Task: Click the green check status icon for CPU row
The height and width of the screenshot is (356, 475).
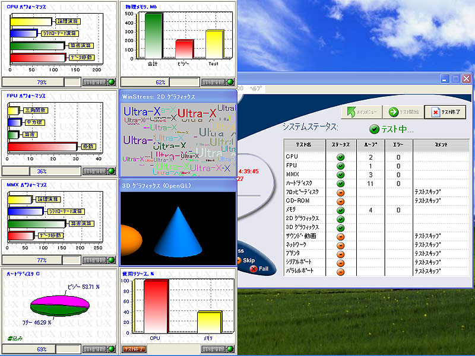Action: (x=341, y=157)
